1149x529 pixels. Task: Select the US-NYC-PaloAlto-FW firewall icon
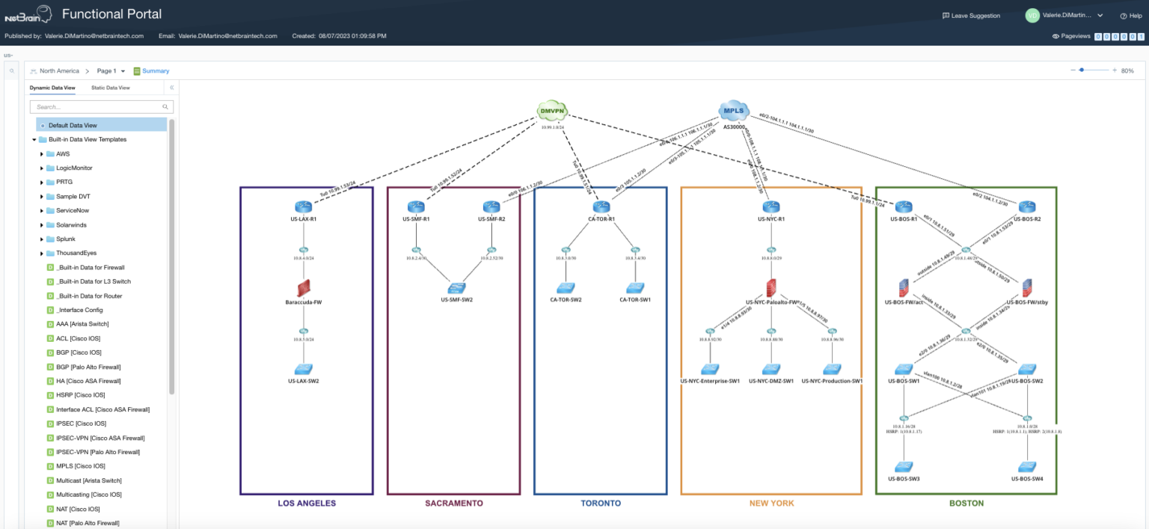pos(770,288)
